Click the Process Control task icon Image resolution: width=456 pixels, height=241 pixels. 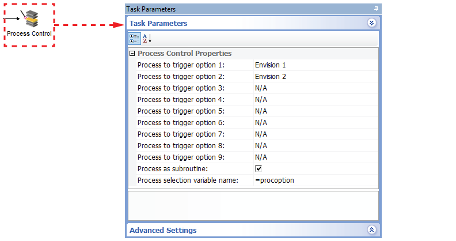29,18
